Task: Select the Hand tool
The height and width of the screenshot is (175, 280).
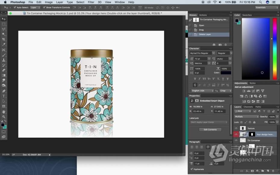Action: (4, 112)
